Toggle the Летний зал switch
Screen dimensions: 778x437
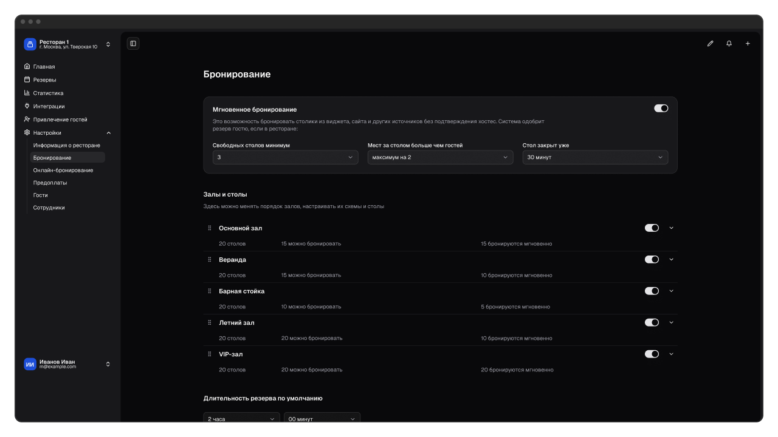point(652,323)
